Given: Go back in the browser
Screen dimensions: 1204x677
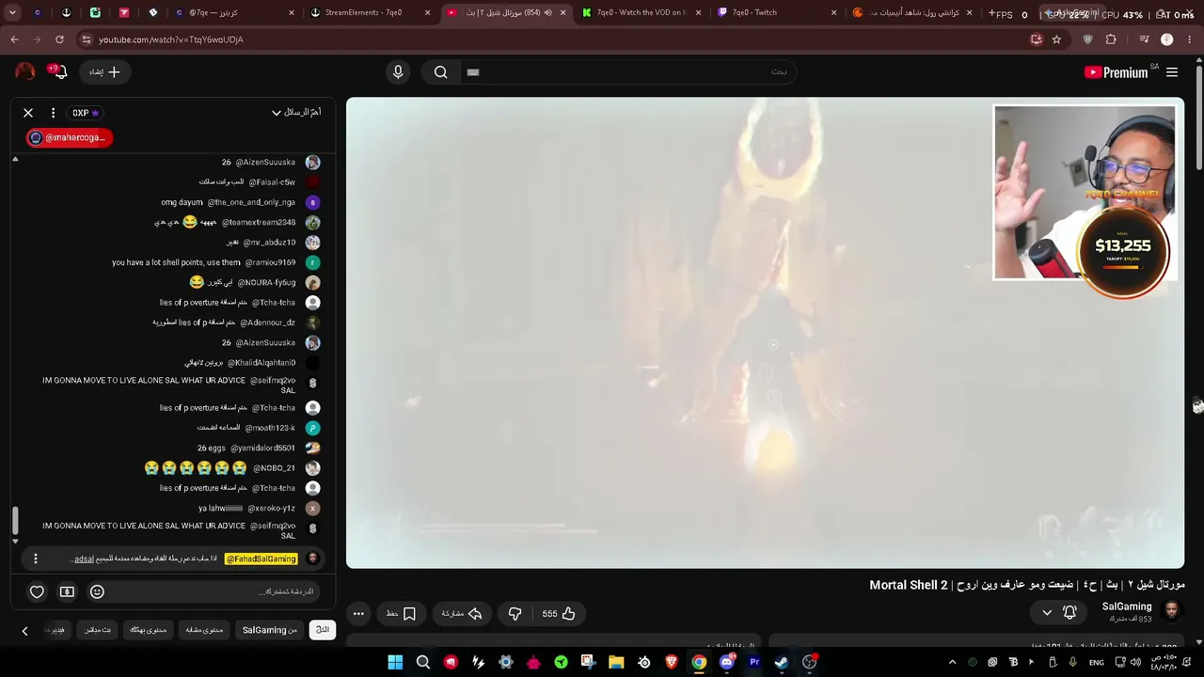Looking at the screenshot, I should (14, 39).
